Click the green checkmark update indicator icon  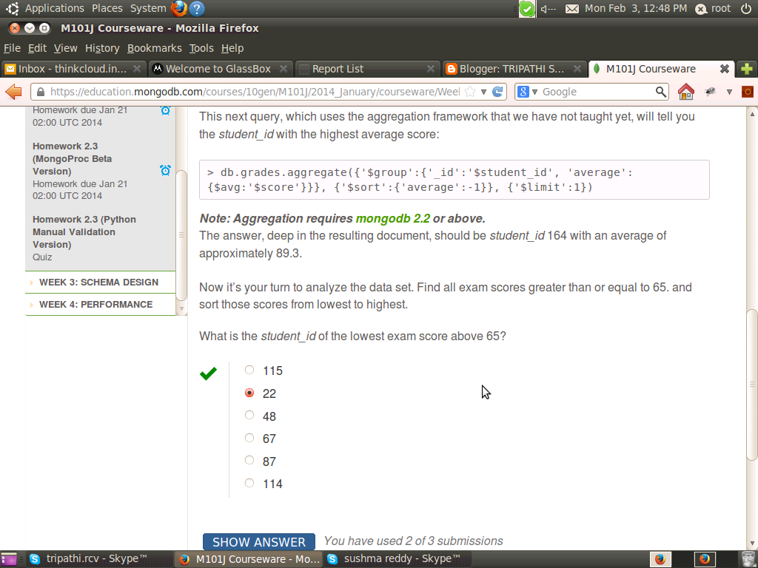tap(527, 9)
